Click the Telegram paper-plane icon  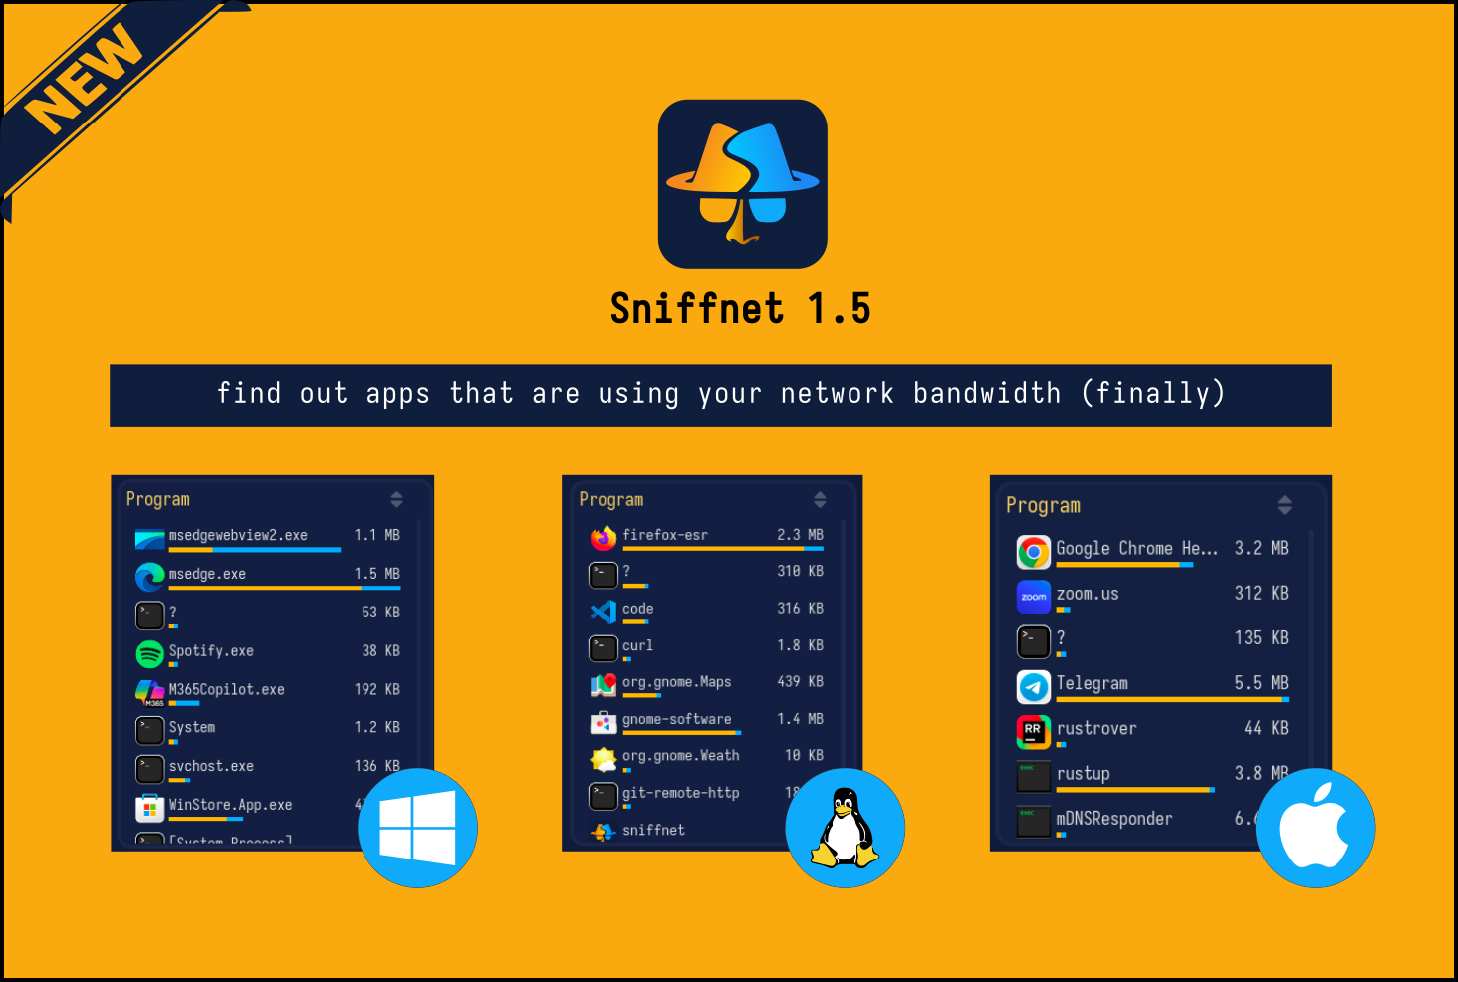point(1034,687)
